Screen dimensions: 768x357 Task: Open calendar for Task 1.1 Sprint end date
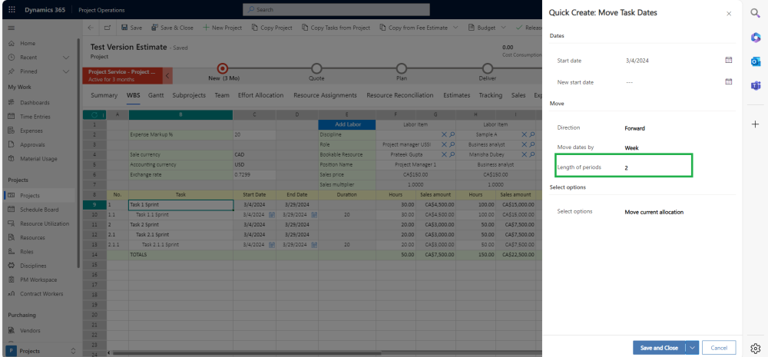(x=314, y=214)
